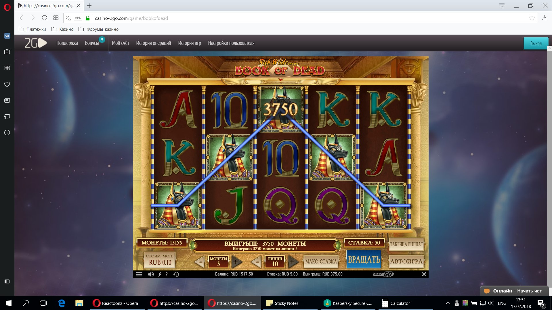Open Windows Start menu
This screenshot has width=552, height=310.
tap(9, 303)
